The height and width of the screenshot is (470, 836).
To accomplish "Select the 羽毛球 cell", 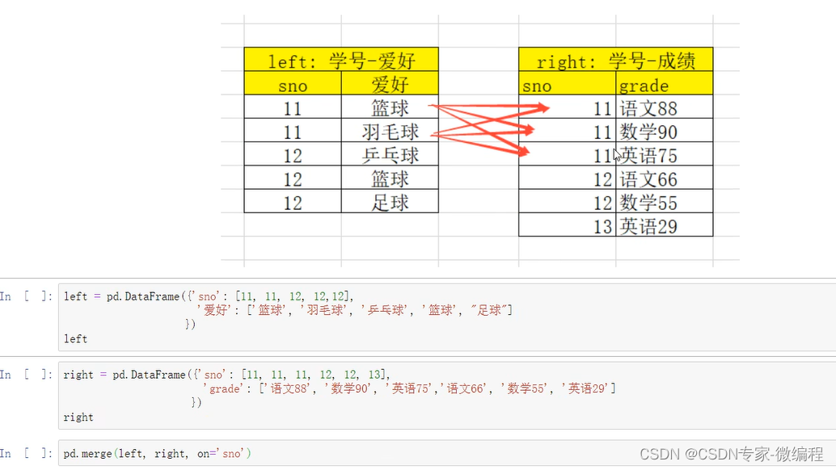I will pyautogui.click(x=390, y=130).
